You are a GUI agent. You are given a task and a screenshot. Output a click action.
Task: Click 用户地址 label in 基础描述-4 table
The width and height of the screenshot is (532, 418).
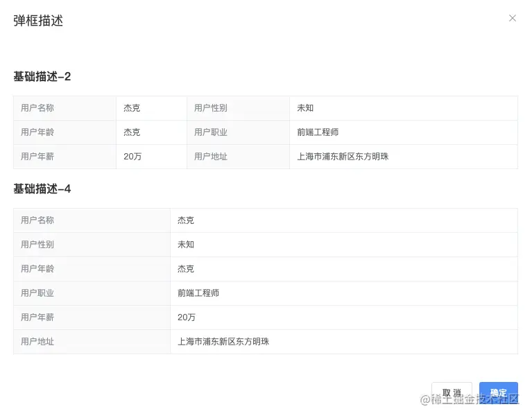coord(37,341)
